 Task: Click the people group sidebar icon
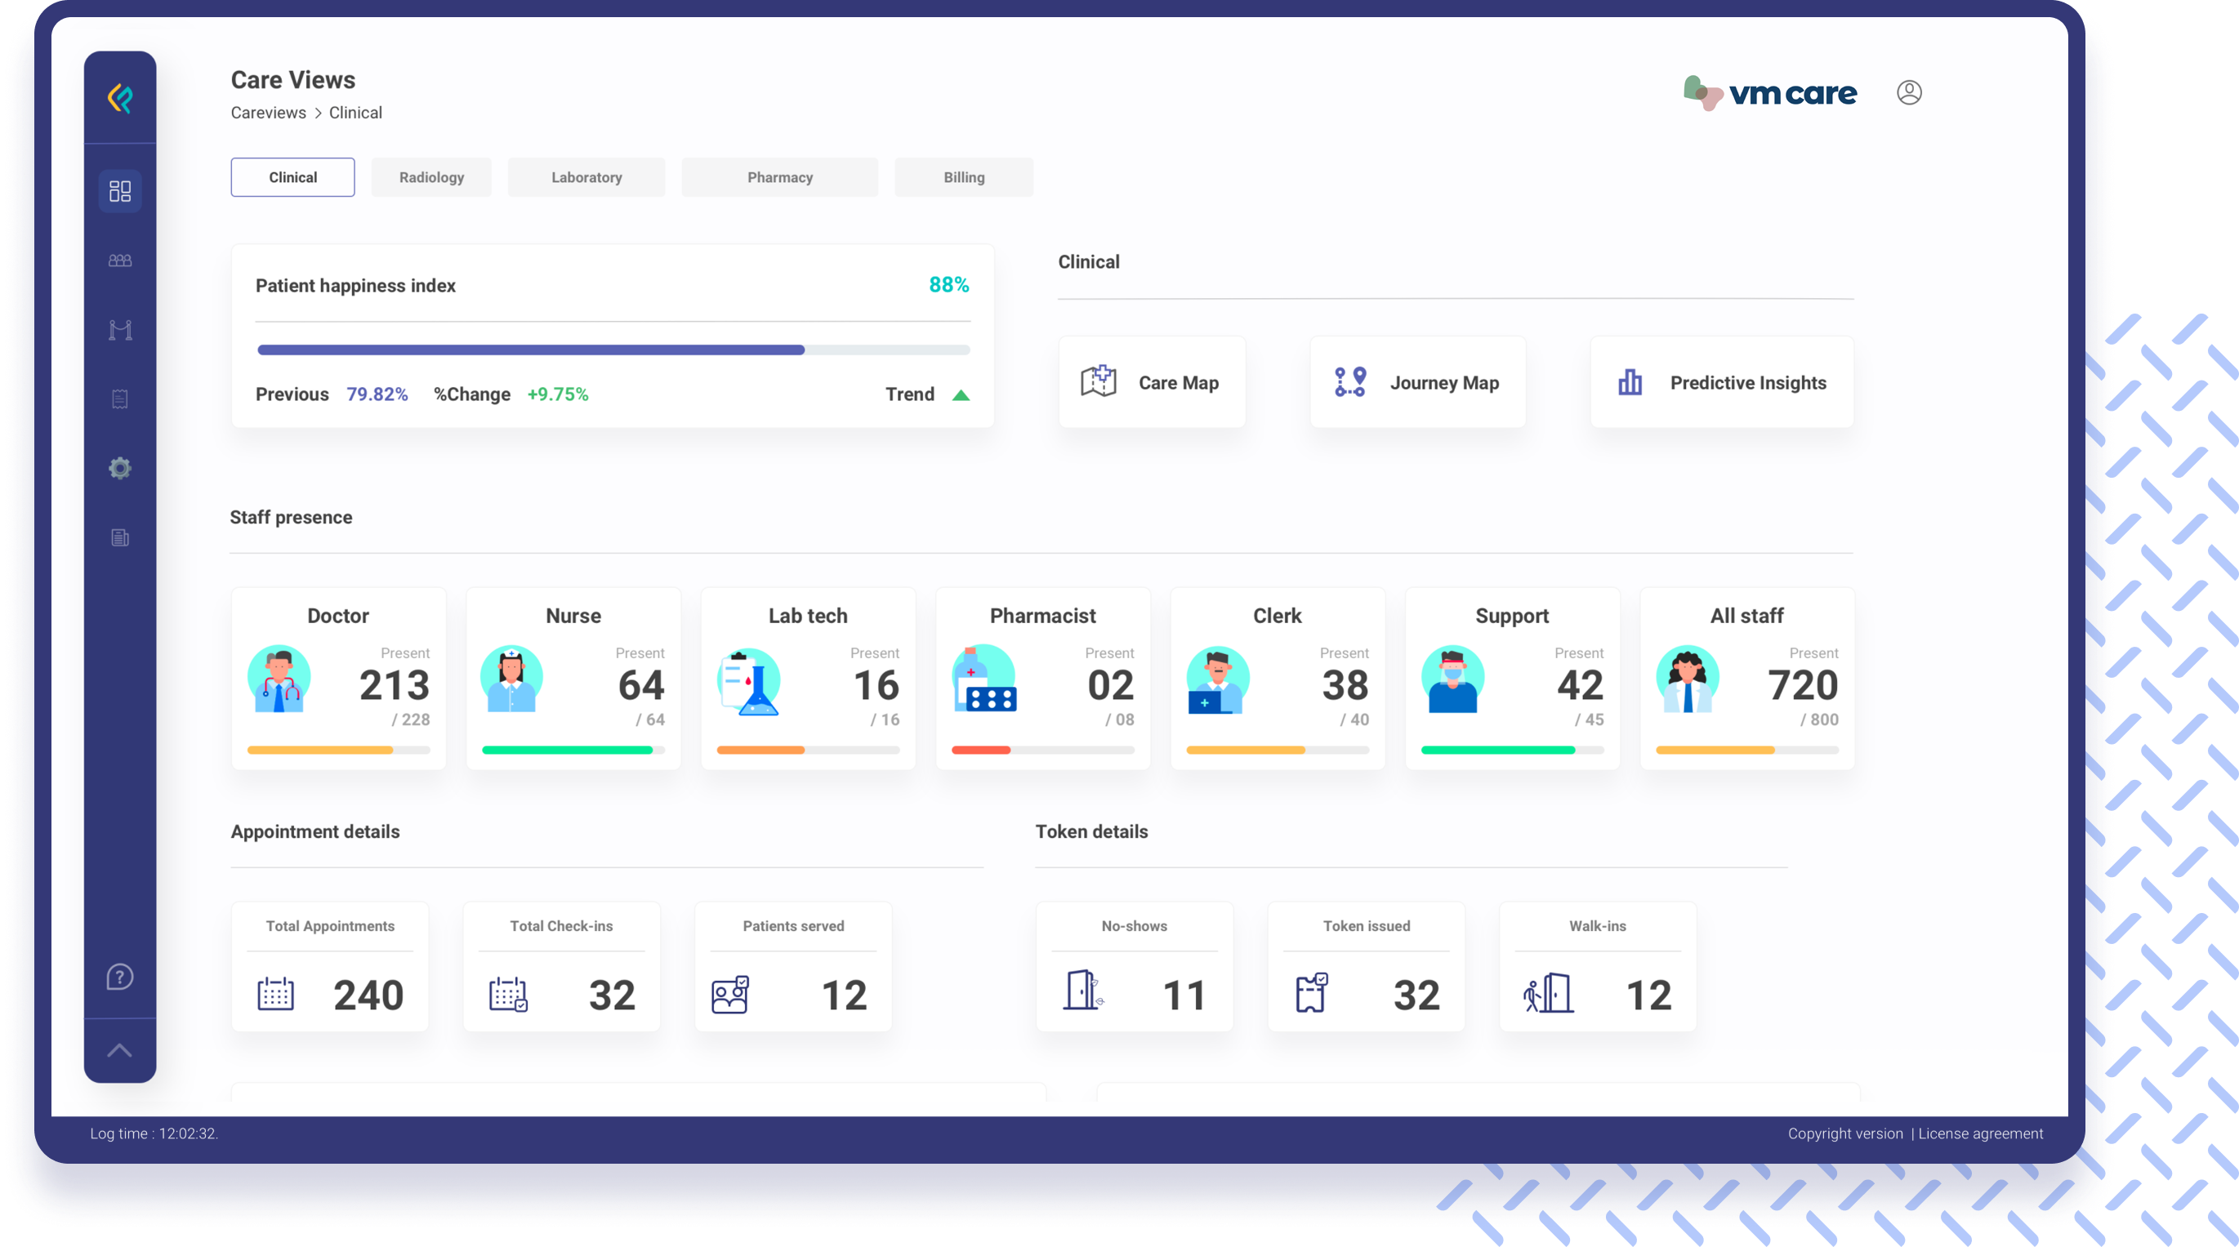(x=120, y=261)
